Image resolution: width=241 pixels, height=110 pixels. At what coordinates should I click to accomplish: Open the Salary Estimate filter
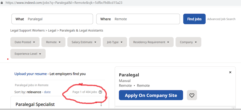(84, 42)
